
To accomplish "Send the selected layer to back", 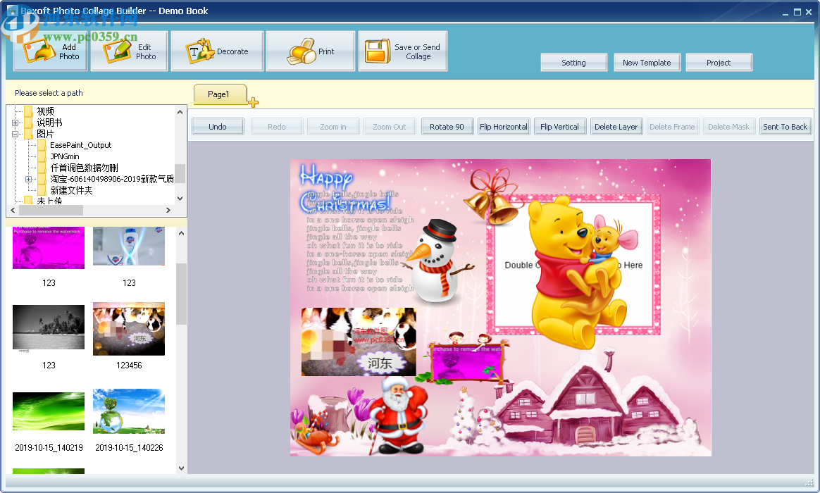I will coord(785,126).
